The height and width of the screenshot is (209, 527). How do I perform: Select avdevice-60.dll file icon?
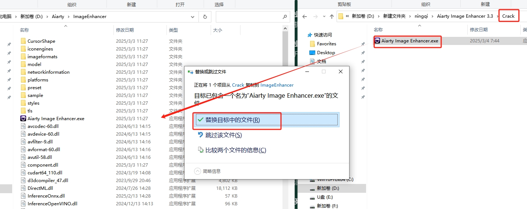pos(23,134)
